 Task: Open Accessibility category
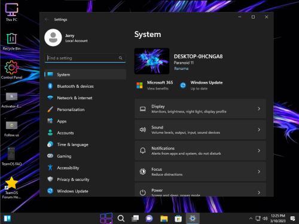tap(86, 168)
